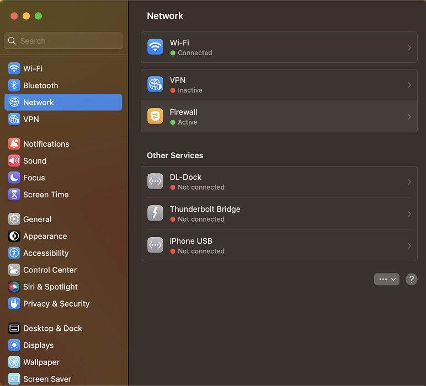Click the Other Services heading
Image resolution: width=426 pixels, height=386 pixels.
(x=175, y=156)
